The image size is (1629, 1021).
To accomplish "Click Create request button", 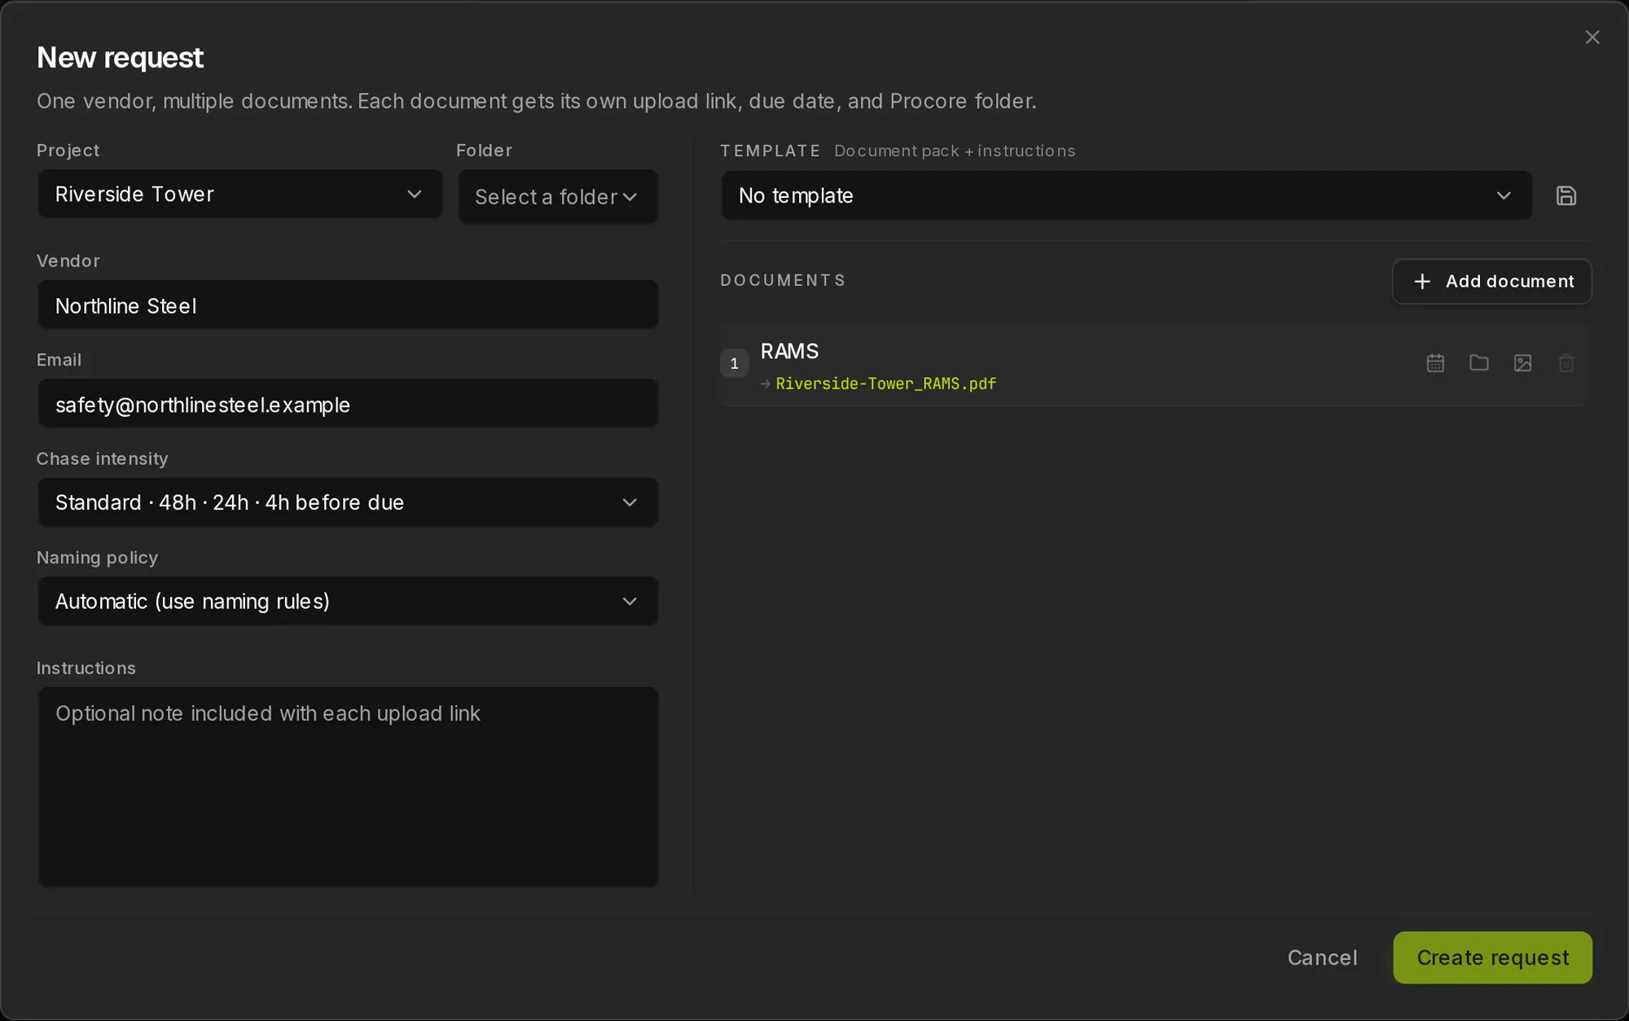I will tap(1492, 957).
